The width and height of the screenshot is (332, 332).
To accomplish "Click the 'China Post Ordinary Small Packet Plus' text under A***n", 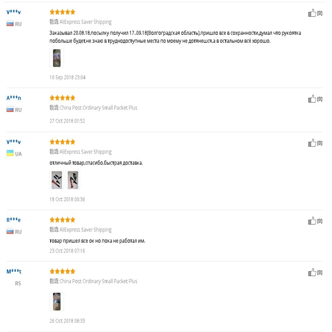I will click(98, 108).
